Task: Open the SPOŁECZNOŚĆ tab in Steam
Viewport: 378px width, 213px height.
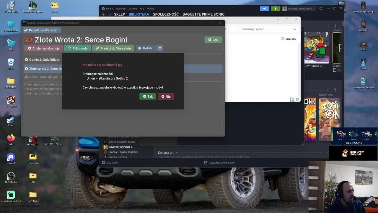Action: [x=166, y=14]
